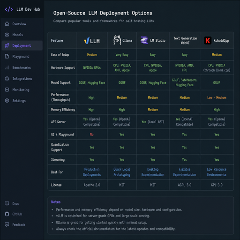Click the Low Resource Environments cell
Viewport: 240px width, 240px height.
(217, 172)
